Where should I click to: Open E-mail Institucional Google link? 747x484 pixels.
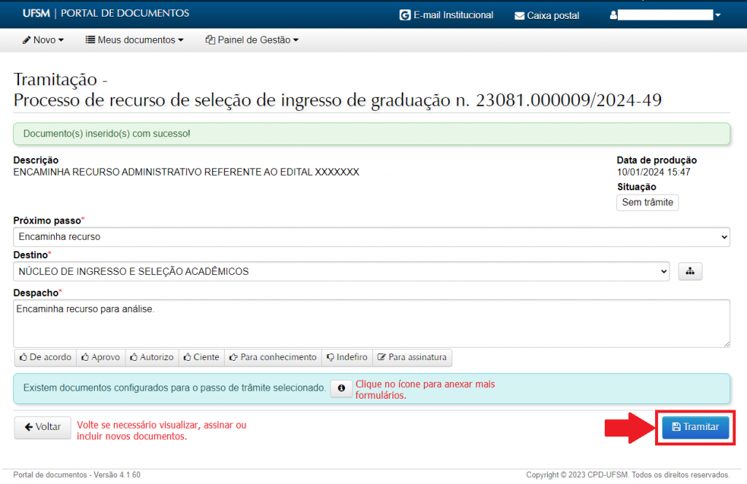click(446, 15)
